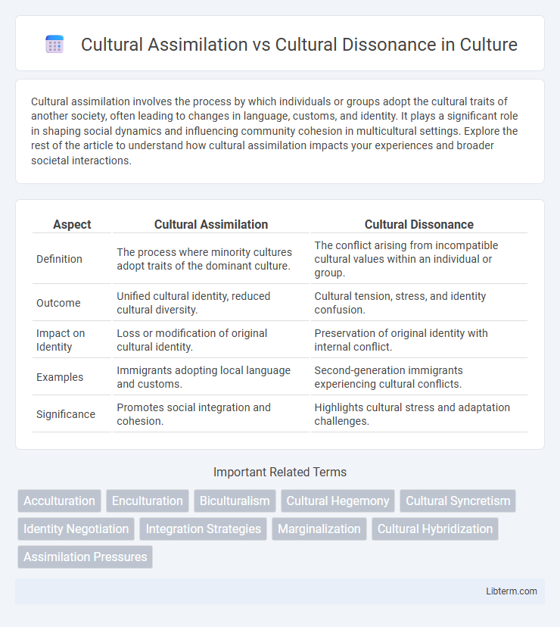Select the Cultural Syncretism tag
This screenshot has height=627, width=560.
tap(458, 501)
